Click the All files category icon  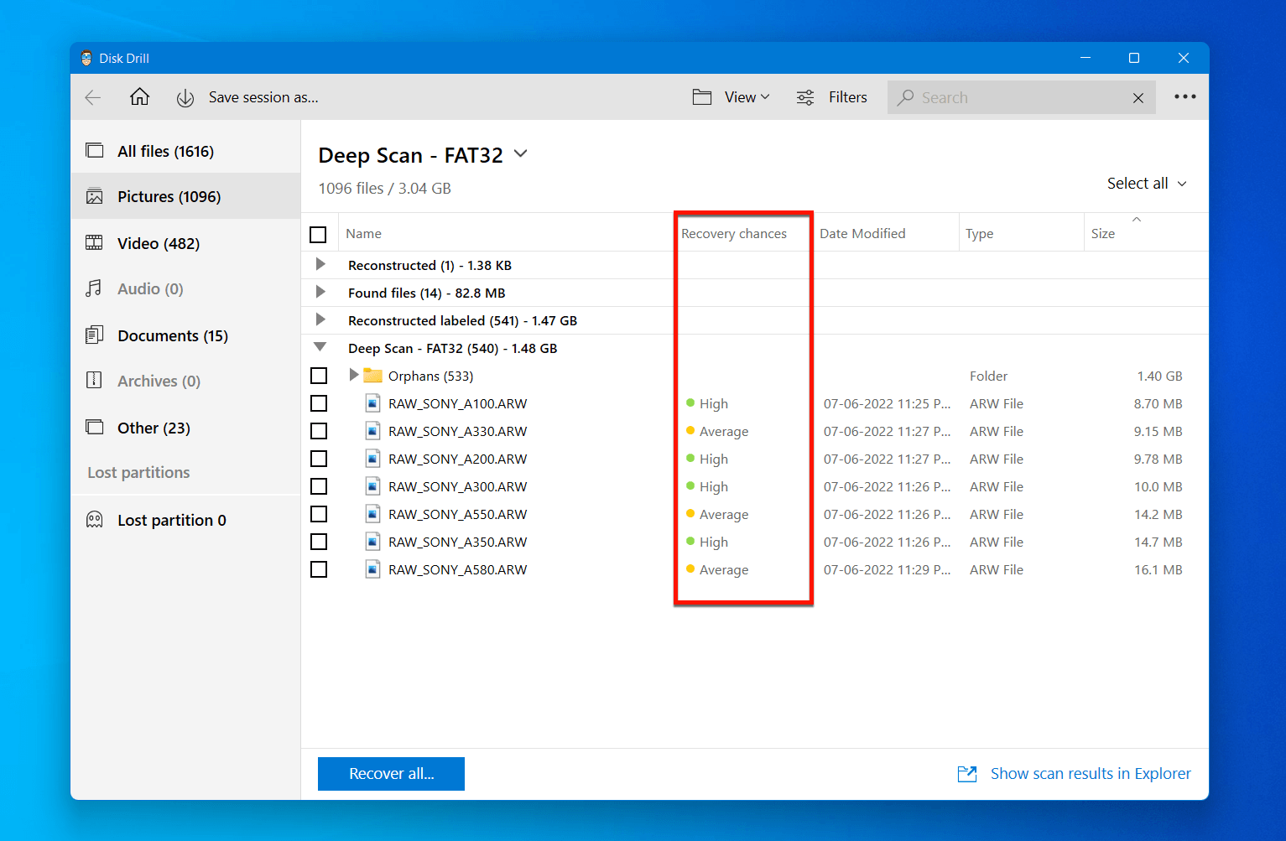click(x=95, y=151)
